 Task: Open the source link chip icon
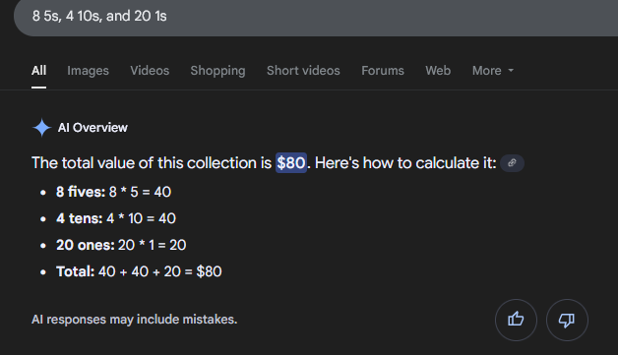(512, 162)
